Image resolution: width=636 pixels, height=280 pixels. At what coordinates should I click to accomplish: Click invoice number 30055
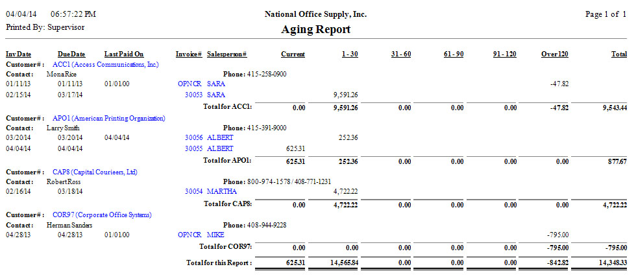pyautogui.click(x=194, y=148)
